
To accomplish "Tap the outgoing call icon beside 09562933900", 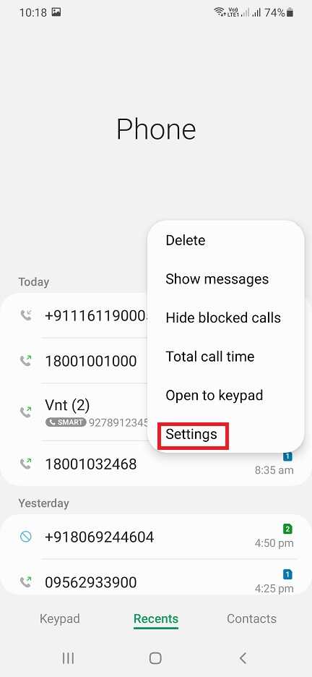I will click(26, 582).
